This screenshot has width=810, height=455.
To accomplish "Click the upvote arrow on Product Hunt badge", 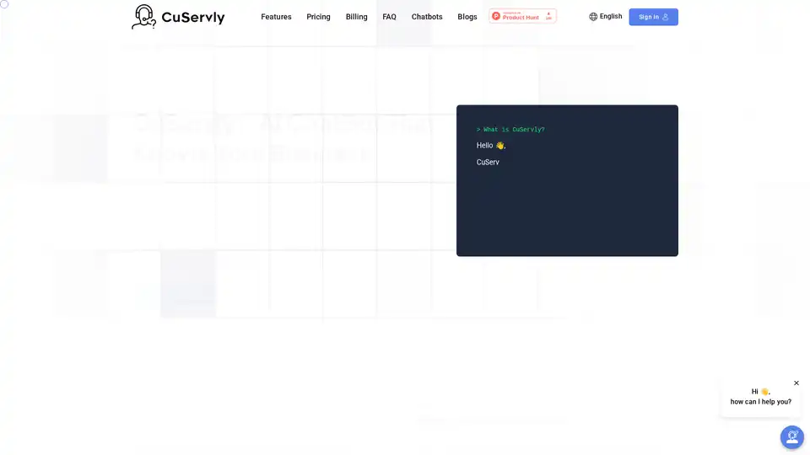I will pos(548,13).
